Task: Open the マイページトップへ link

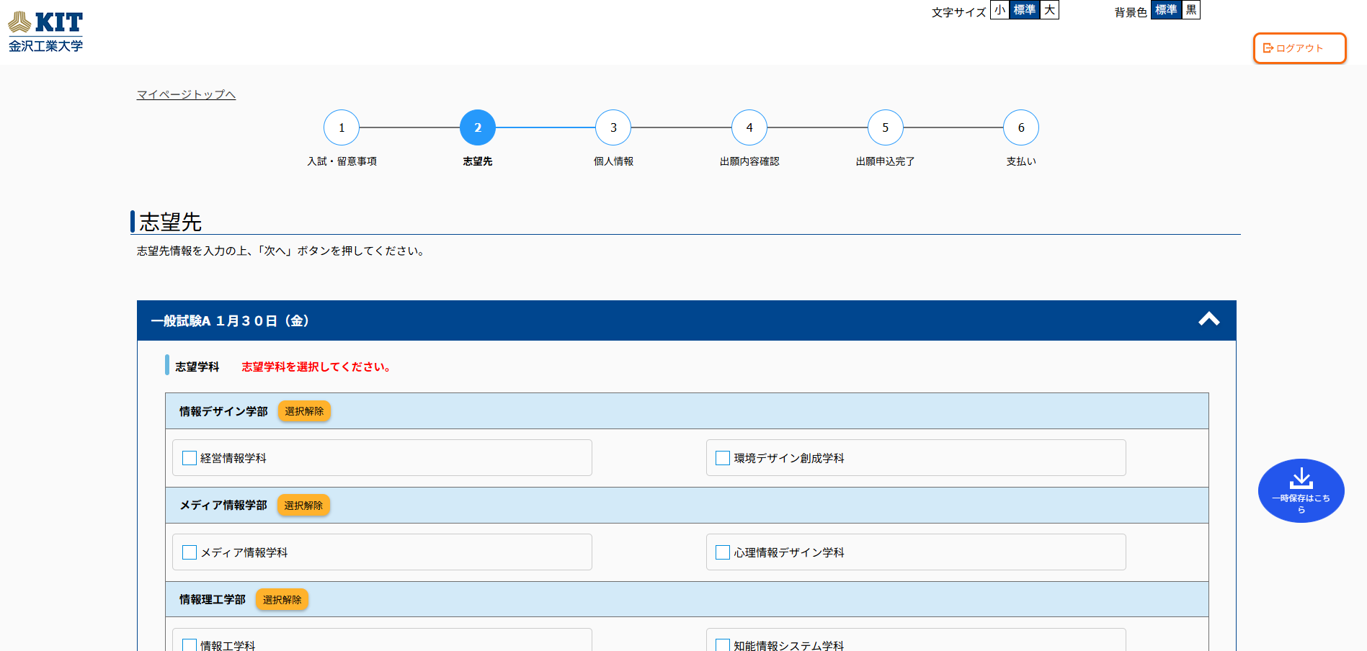Action: tap(186, 94)
